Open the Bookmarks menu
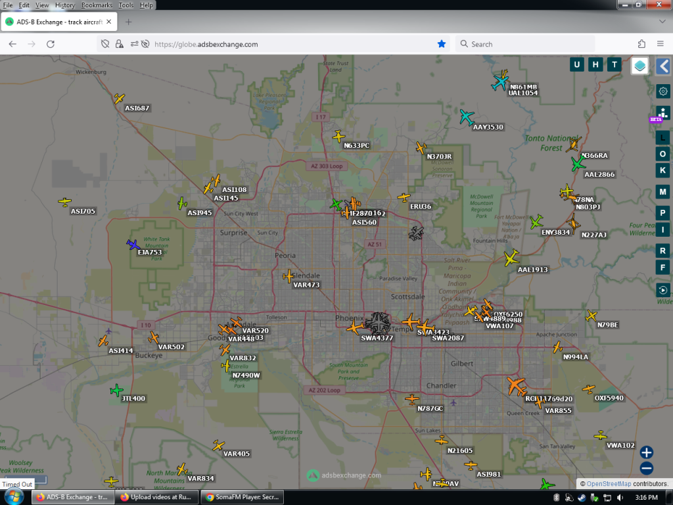 [x=97, y=5]
